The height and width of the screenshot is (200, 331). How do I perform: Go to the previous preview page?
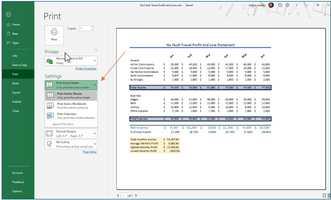coord(118,196)
